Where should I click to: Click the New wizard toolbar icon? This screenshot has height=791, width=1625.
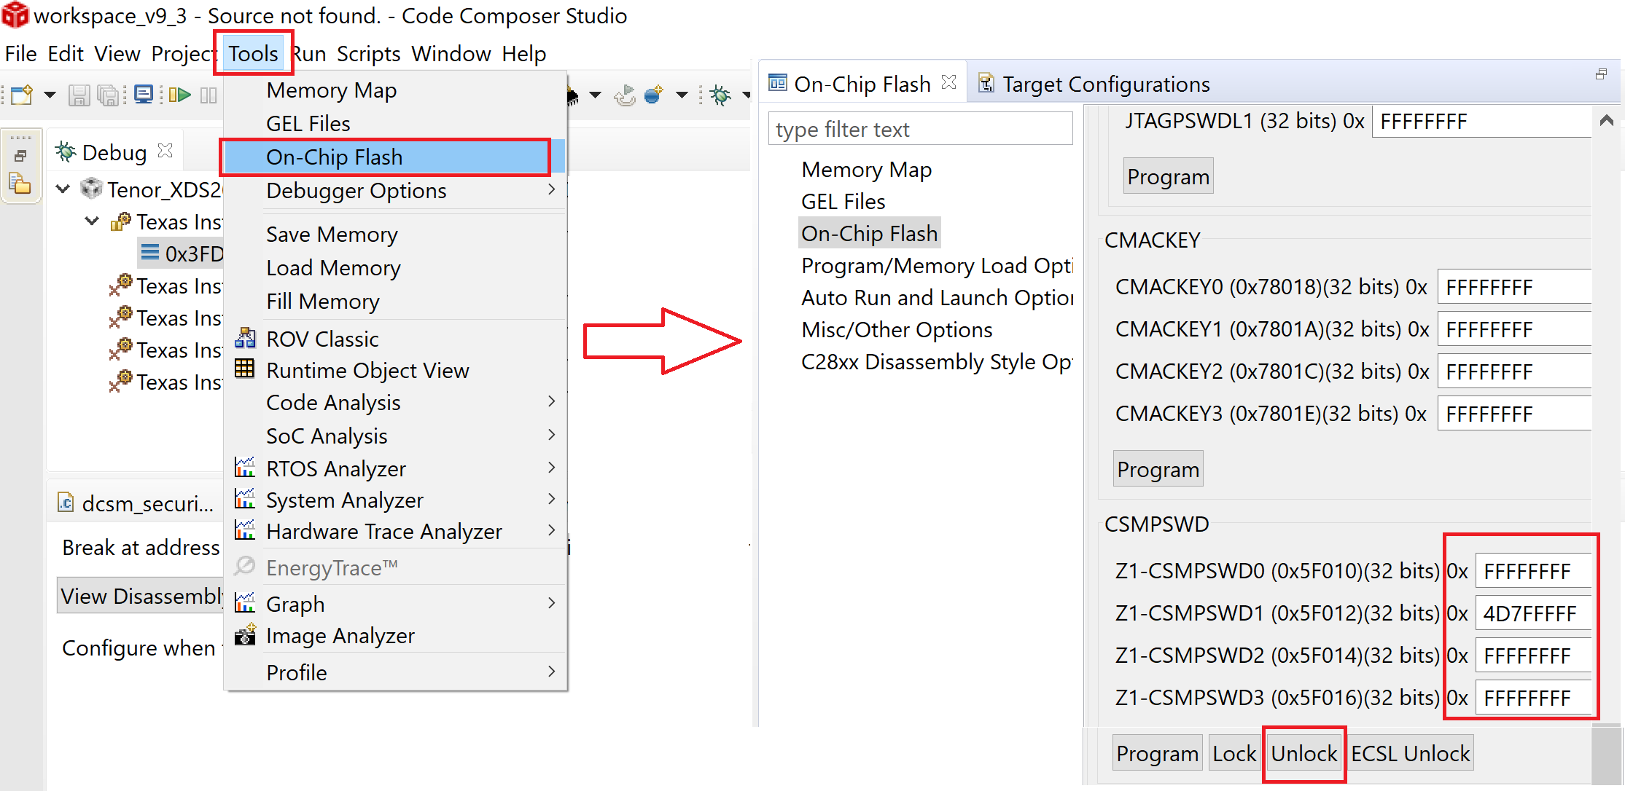22,95
